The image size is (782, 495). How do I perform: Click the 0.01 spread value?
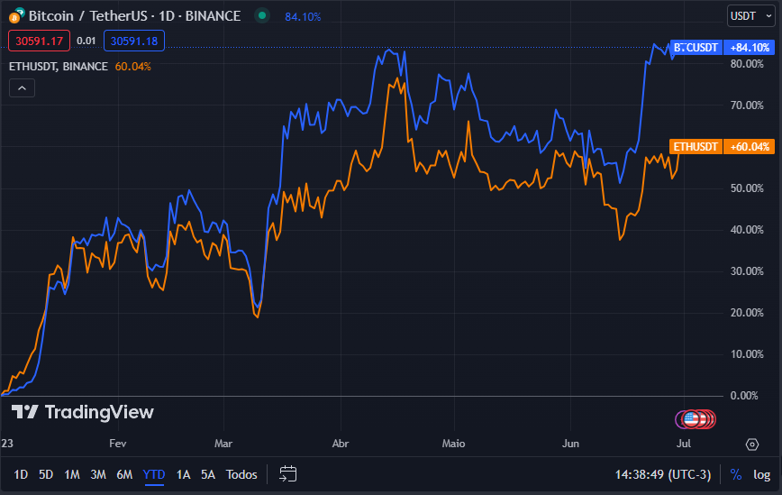point(86,41)
